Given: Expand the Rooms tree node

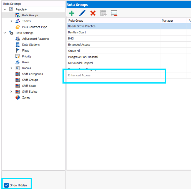Looking at the screenshot, I should [x=11, y=68].
